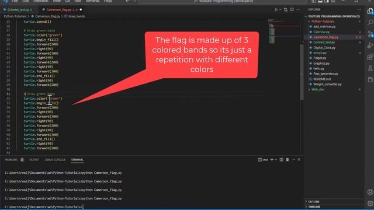374x210 pixels.
Task: Create a new terminal with plus icon
Action: tap(272, 159)
